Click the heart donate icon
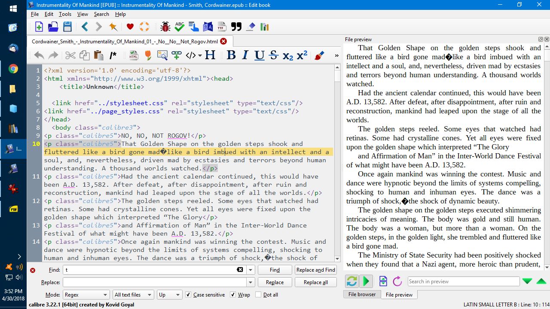 point(130,27)
